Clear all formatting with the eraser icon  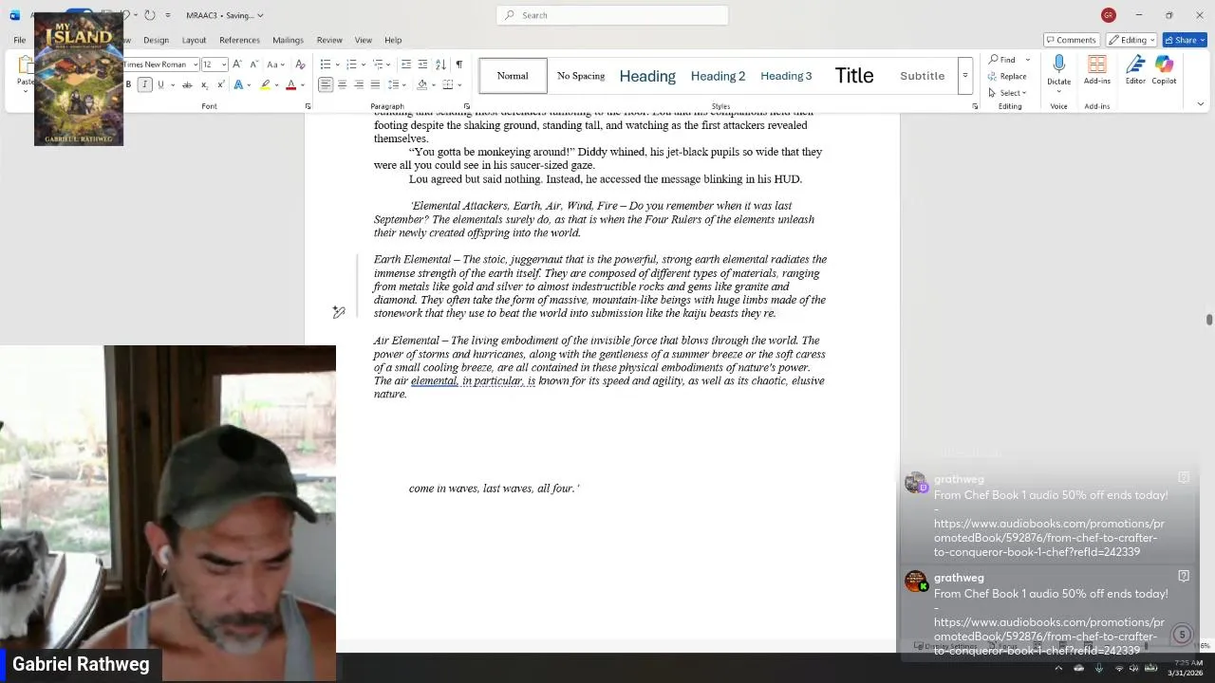pyautogui.click(x=301, y=65)
